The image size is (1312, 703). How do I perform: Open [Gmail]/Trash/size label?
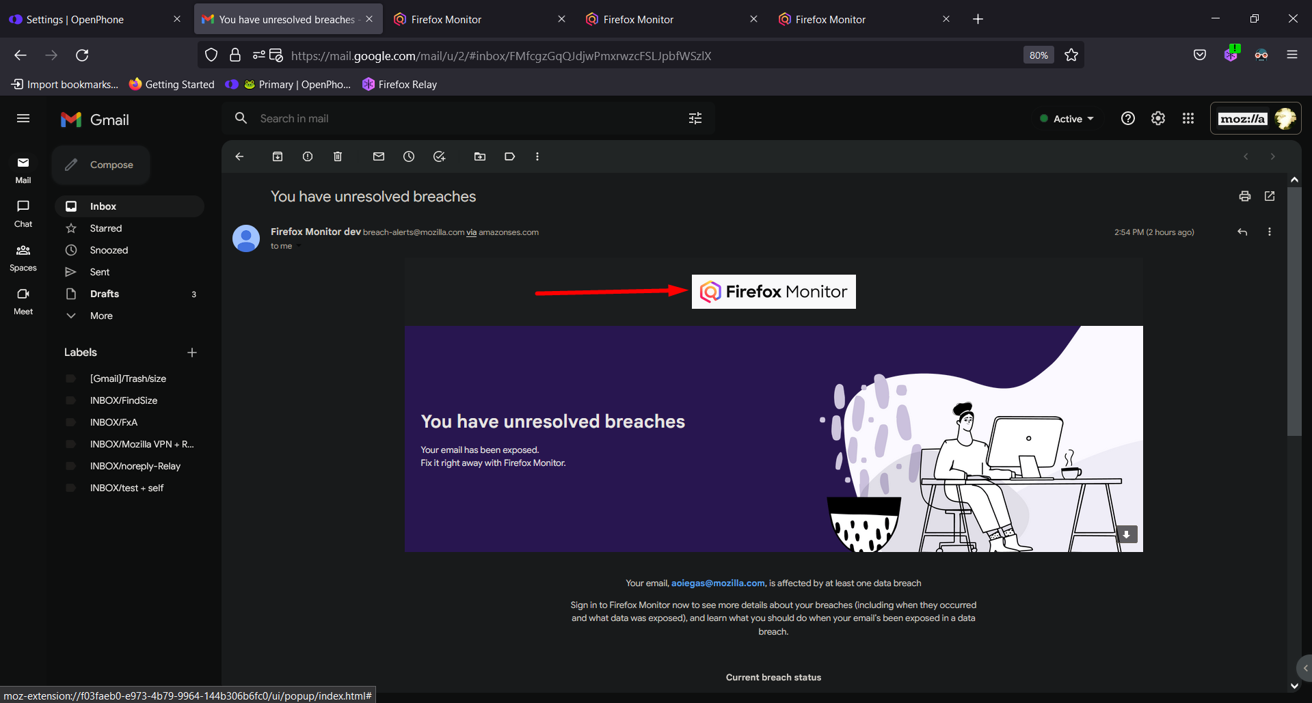coord(129,378)
